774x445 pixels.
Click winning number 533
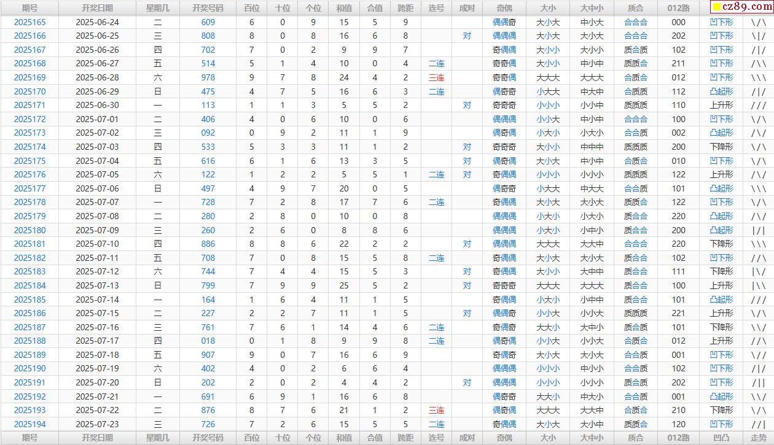coord(208,147)
